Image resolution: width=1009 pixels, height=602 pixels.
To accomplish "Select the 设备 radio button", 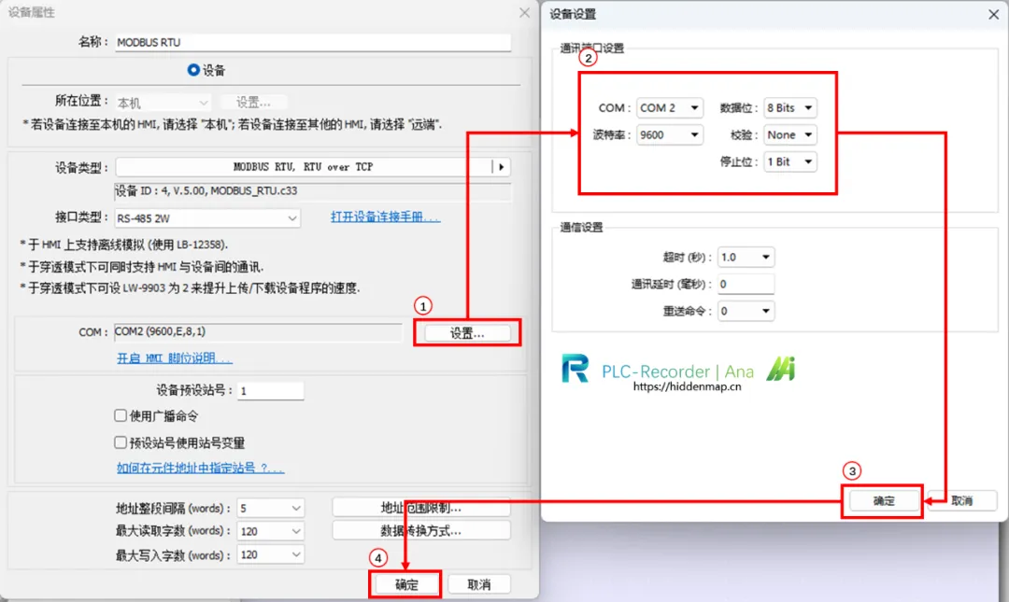I will 193,69.
